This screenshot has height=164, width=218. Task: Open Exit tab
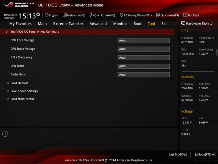tap(164, 24)
